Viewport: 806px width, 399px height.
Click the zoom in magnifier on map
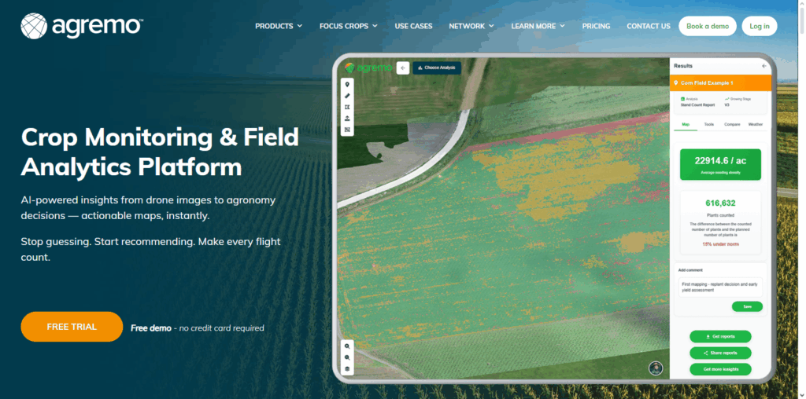(348, 346)
